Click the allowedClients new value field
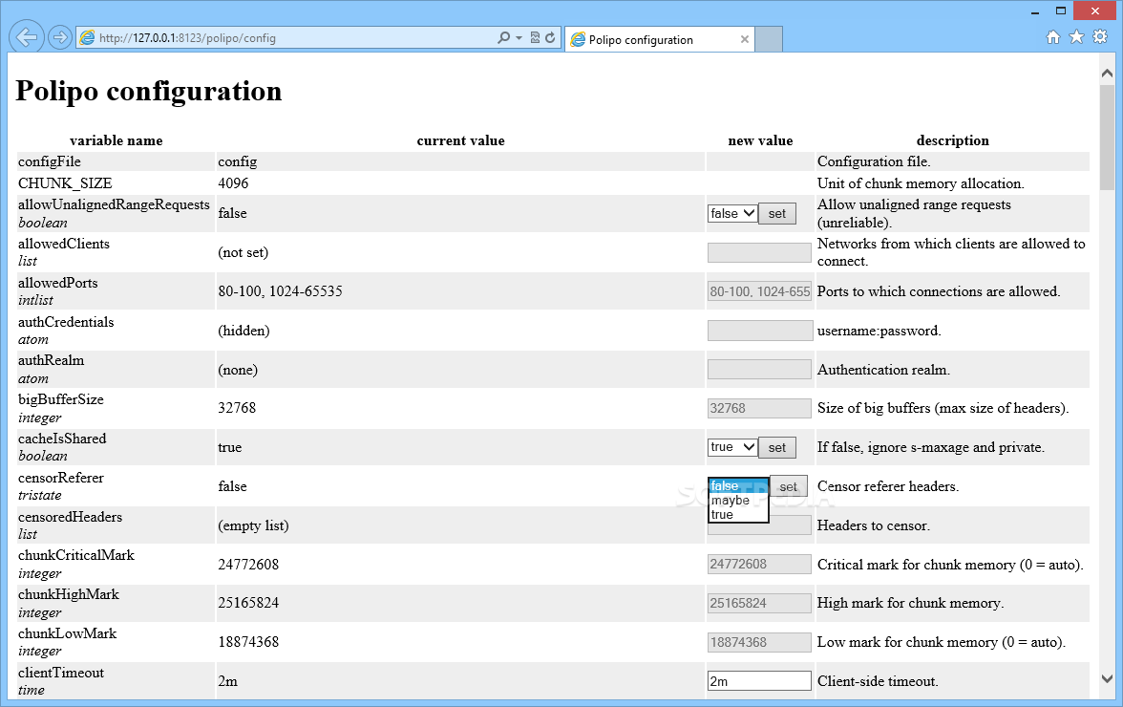Screen dimensions: 1123x707 coord(759,252)
